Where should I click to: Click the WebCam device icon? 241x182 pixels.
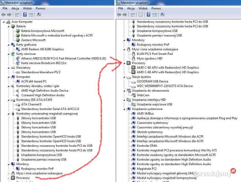[x=133, y=95]
